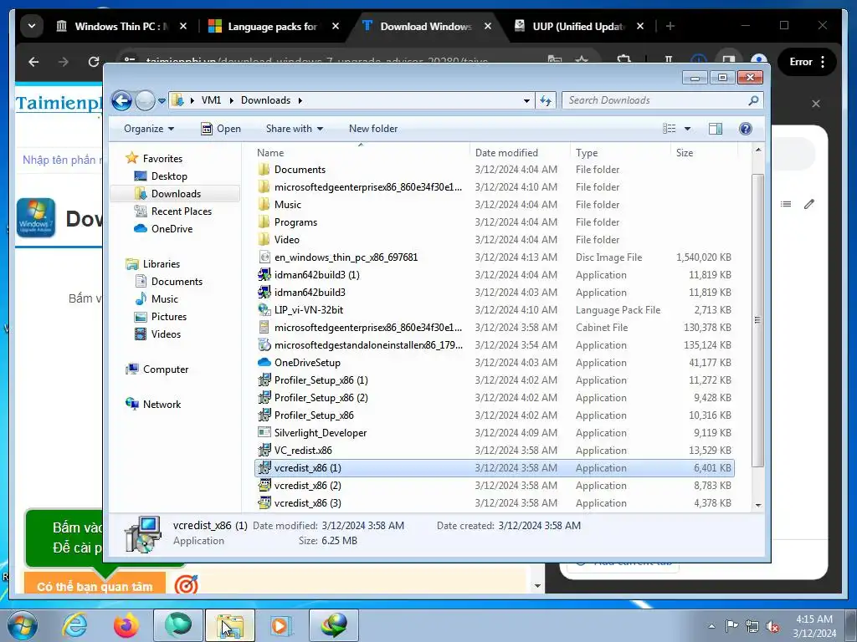Select the Programs folder icon
This screenshot has height=642, width=857.
pyautogui.click(x=264, y=222)
